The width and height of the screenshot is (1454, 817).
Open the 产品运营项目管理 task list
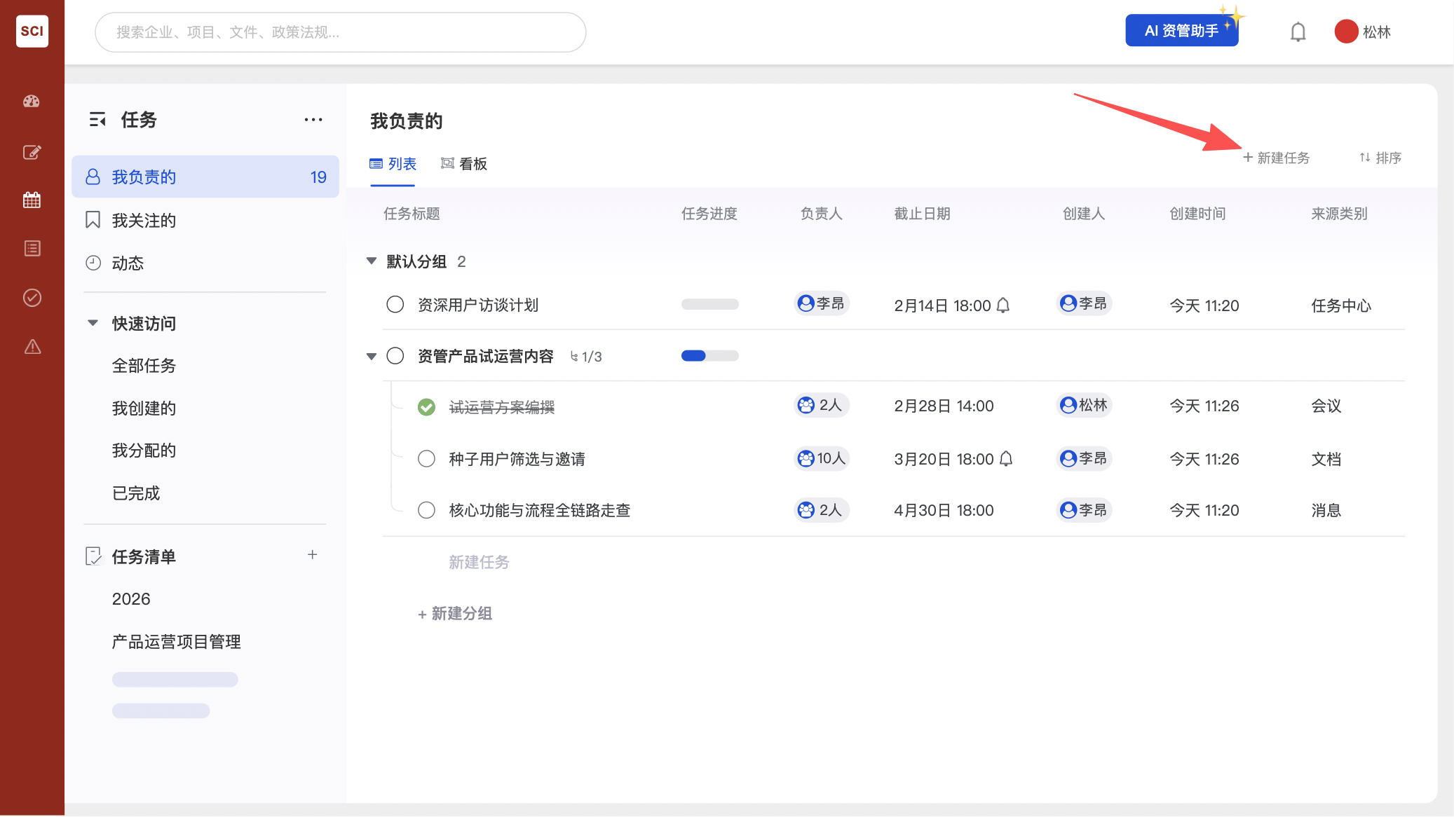click(176, 642)
